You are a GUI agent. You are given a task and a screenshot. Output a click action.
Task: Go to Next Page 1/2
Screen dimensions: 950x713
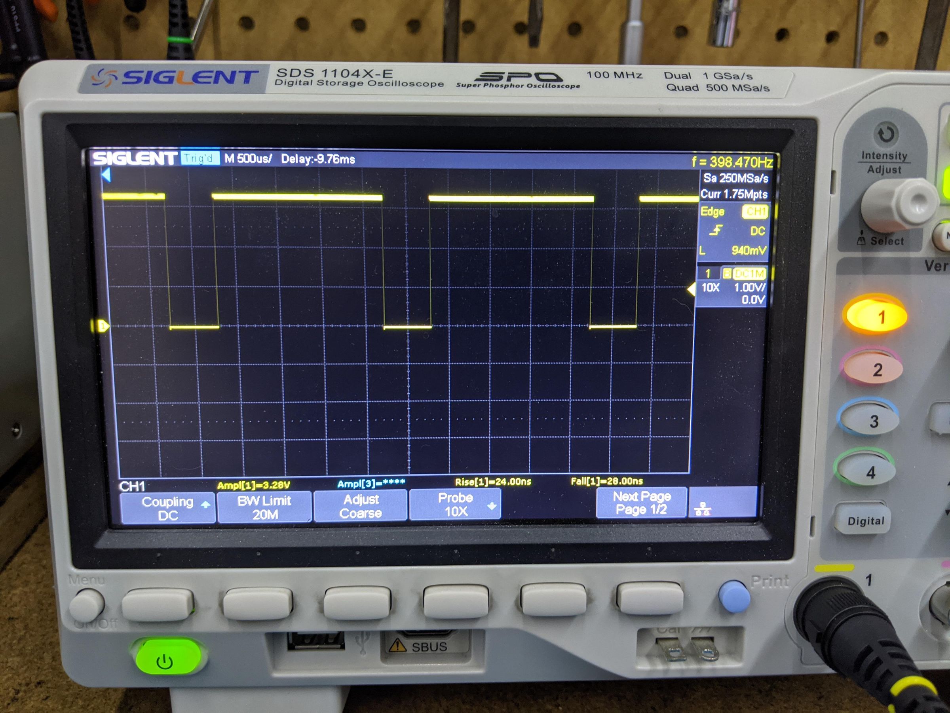(641, 503)
